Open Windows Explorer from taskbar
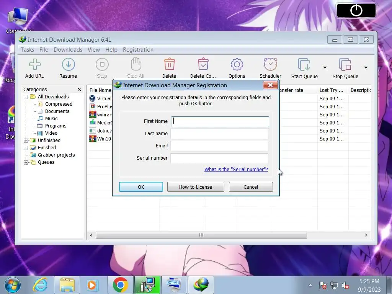The width and height of the screenshot is (392, 294). pos(67,285)
